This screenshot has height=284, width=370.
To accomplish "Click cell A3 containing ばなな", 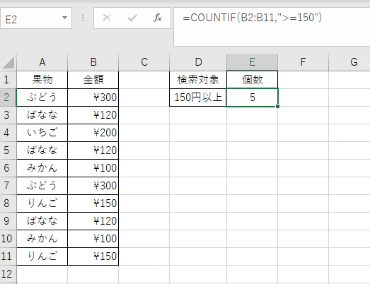I will coord(42,115).
